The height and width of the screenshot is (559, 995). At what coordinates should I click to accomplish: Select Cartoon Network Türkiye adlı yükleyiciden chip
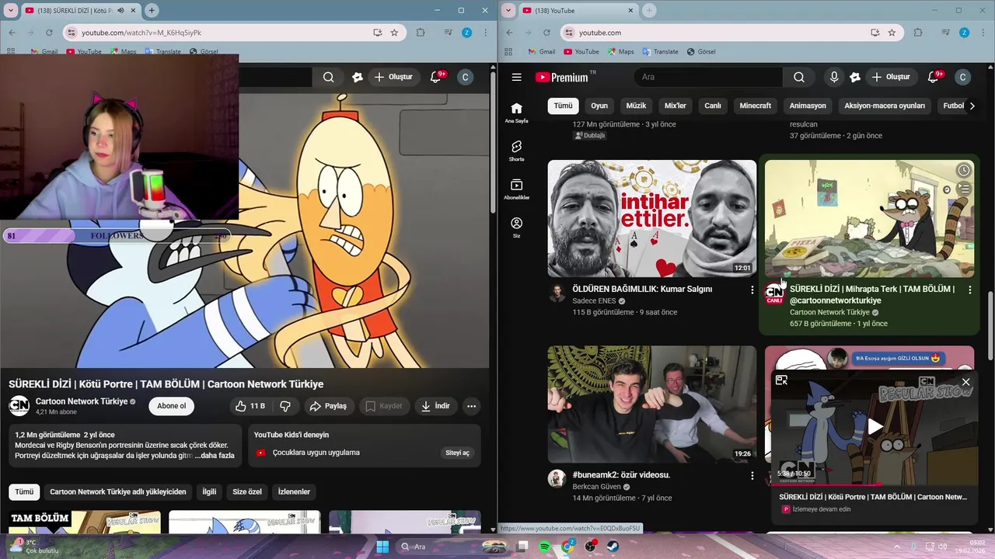click(x=118, y=491)
